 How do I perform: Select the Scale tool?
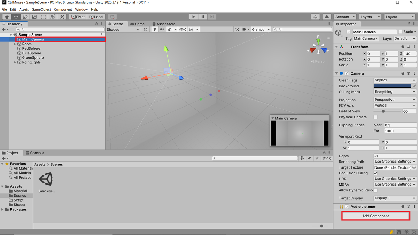click(x=34, y=17)
